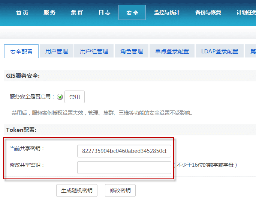This screenshot has height=204, width=256.
Task: Open 备份与恢复 in top navigation
Action: pos(208,12)
